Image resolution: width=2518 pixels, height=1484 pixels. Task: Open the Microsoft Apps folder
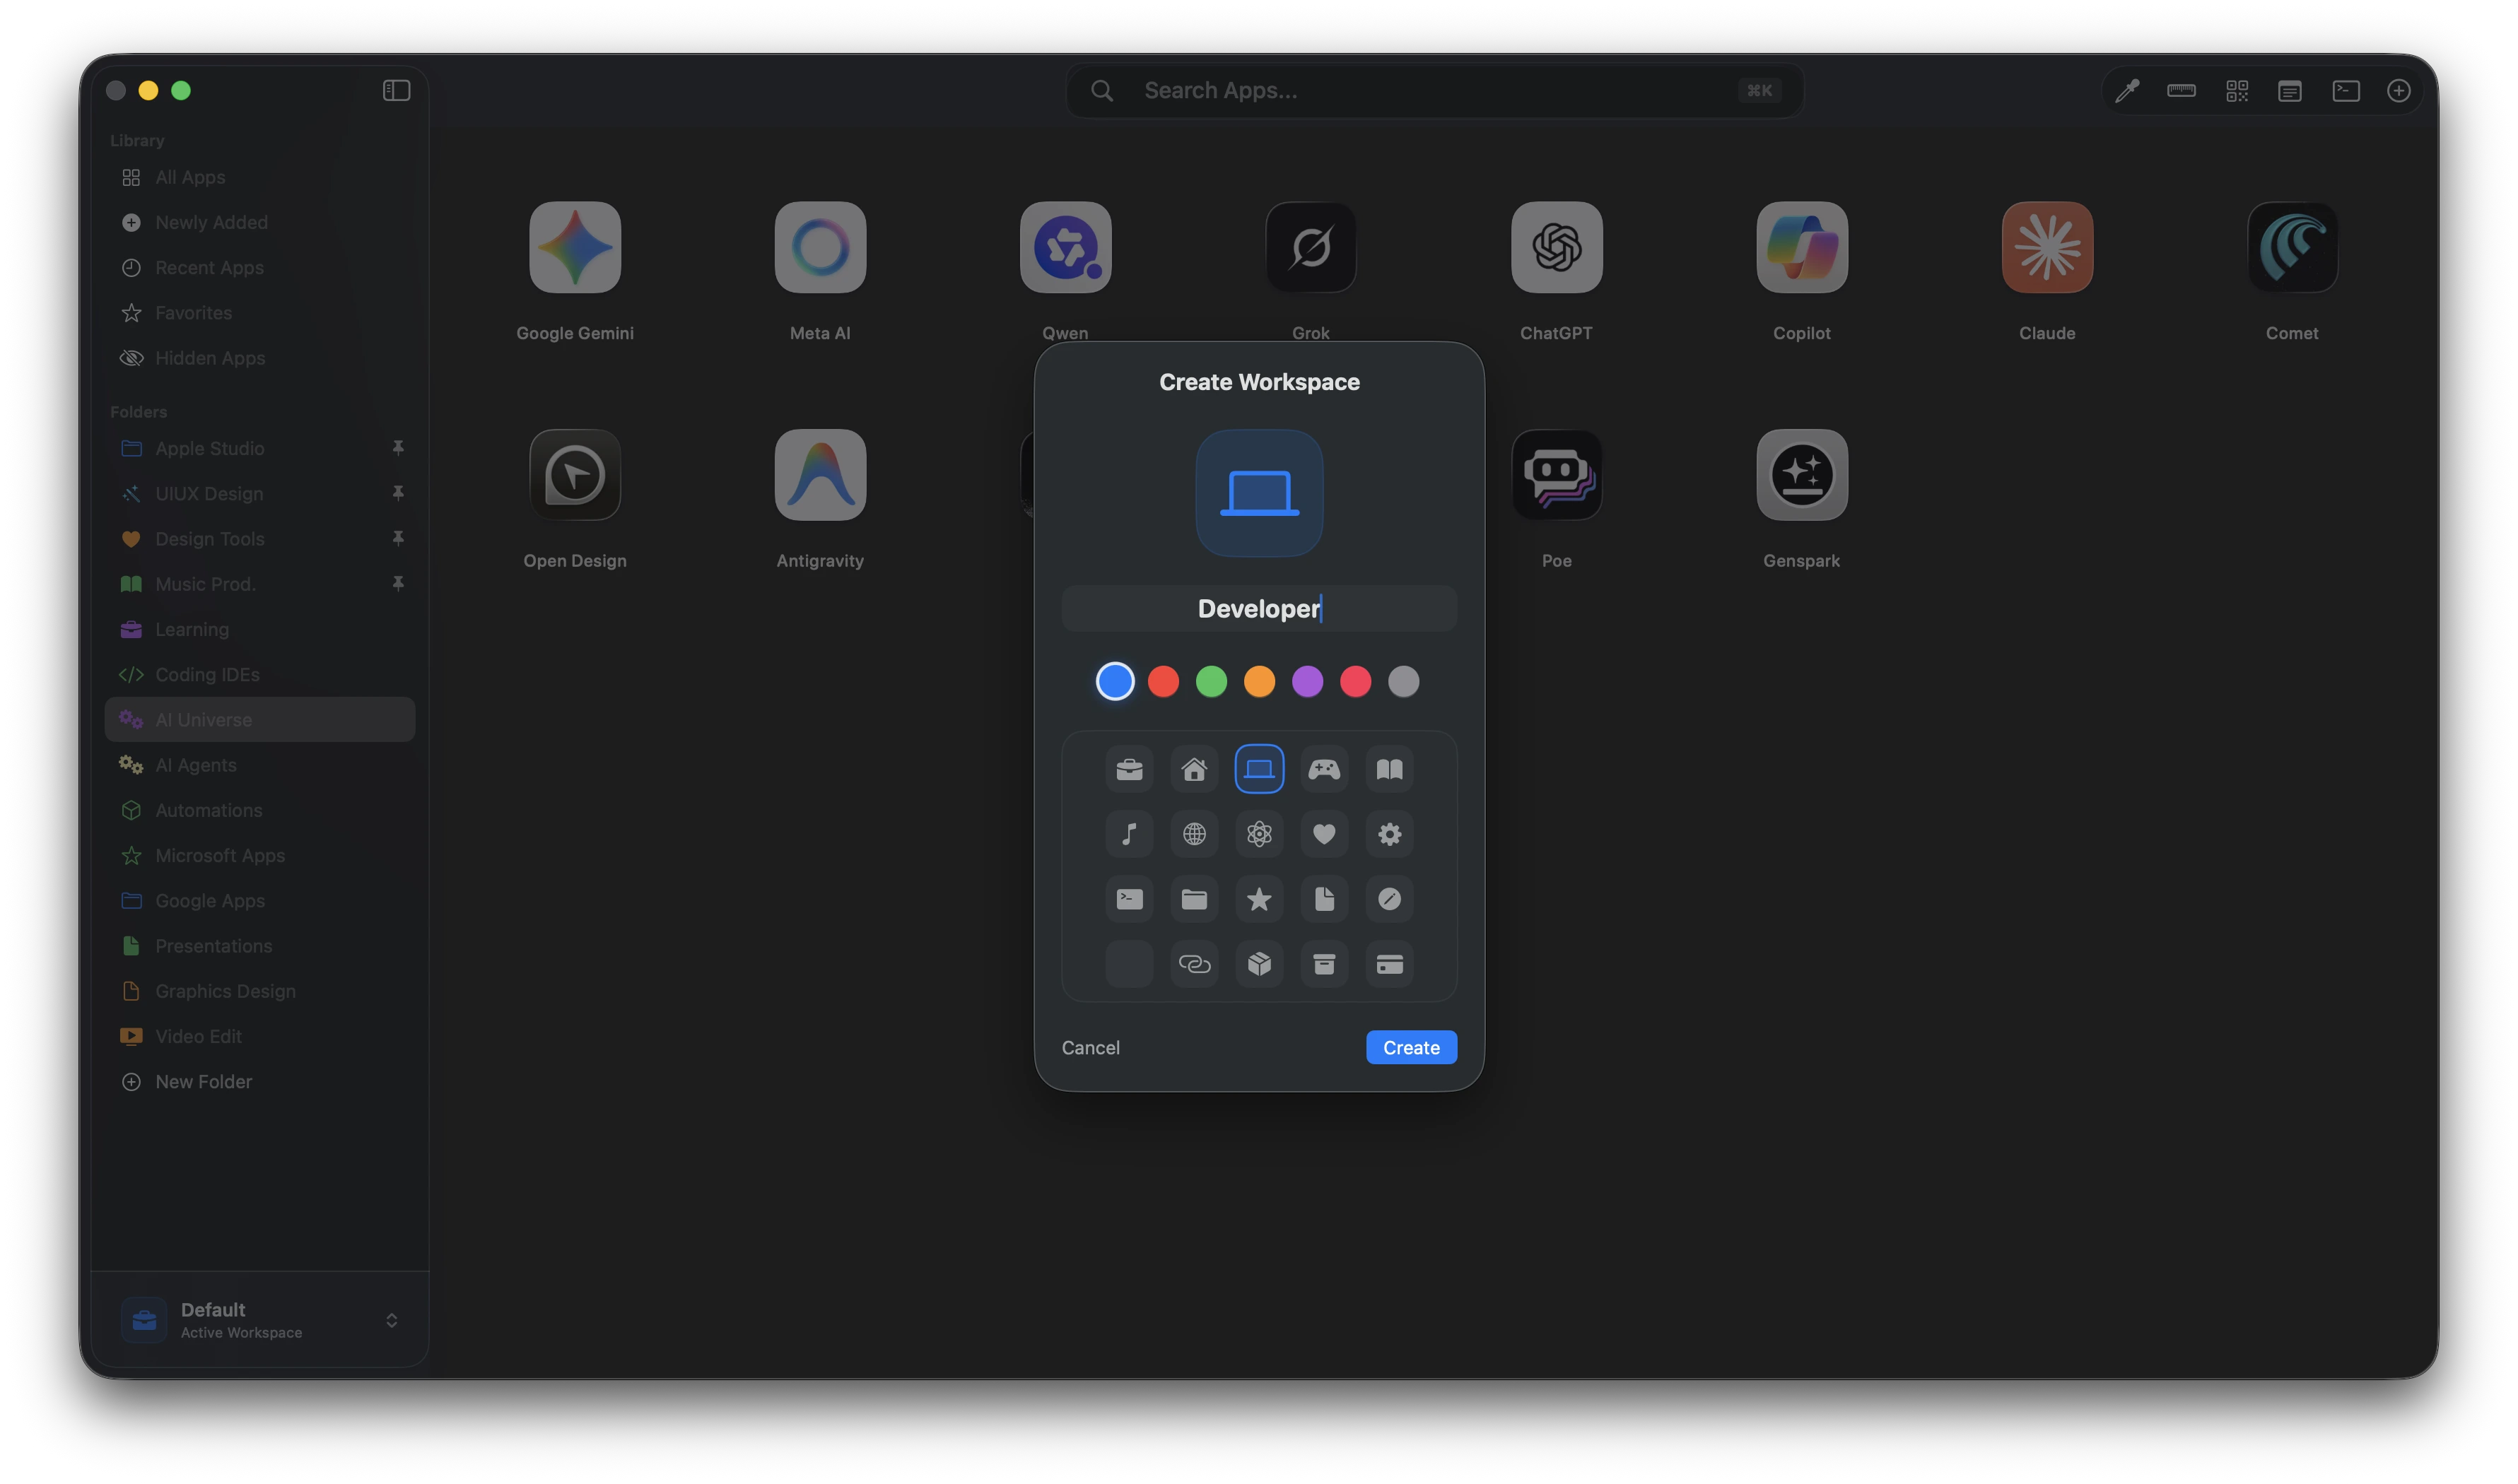(x=260, y=855)
